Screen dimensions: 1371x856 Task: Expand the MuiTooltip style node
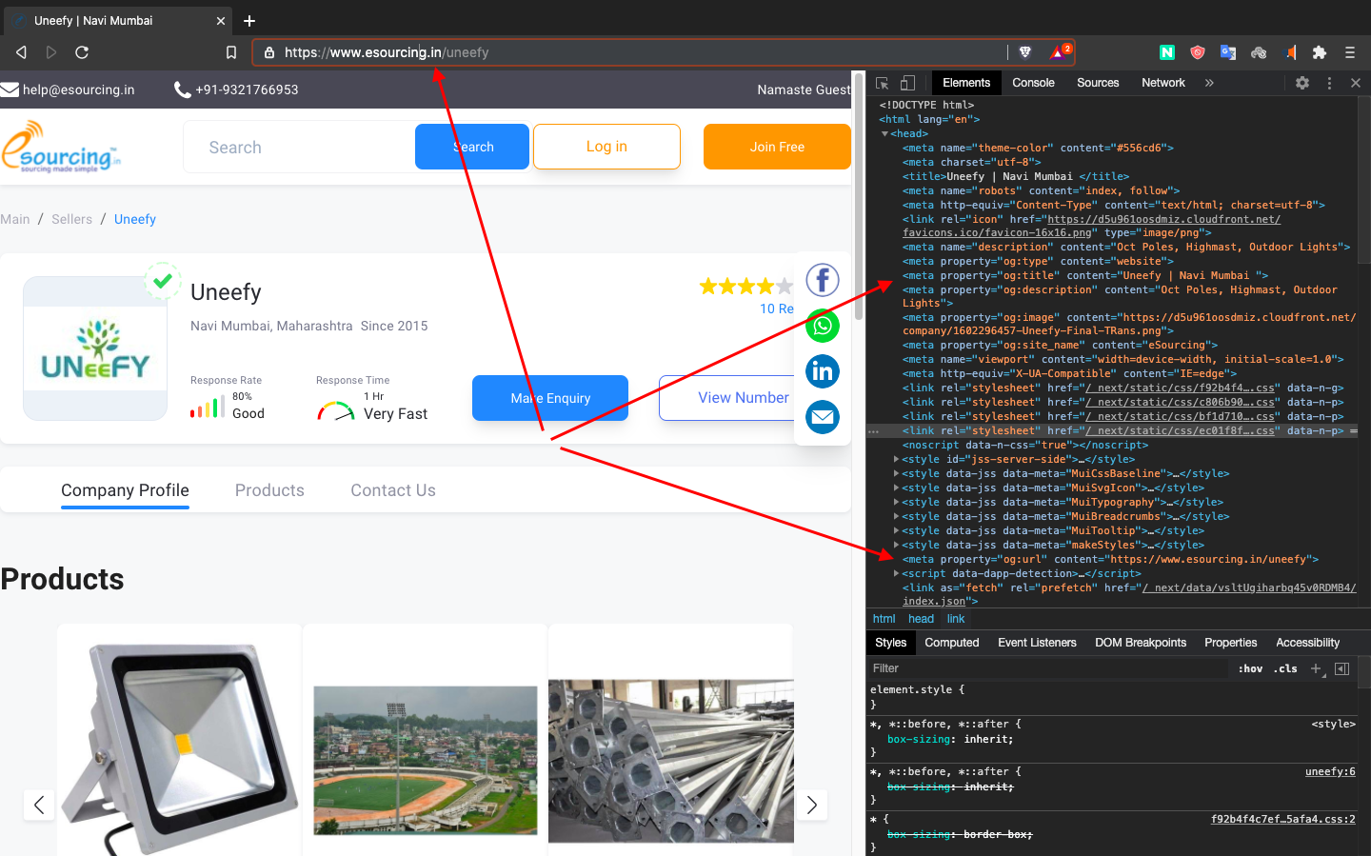(x=896, y=531)
